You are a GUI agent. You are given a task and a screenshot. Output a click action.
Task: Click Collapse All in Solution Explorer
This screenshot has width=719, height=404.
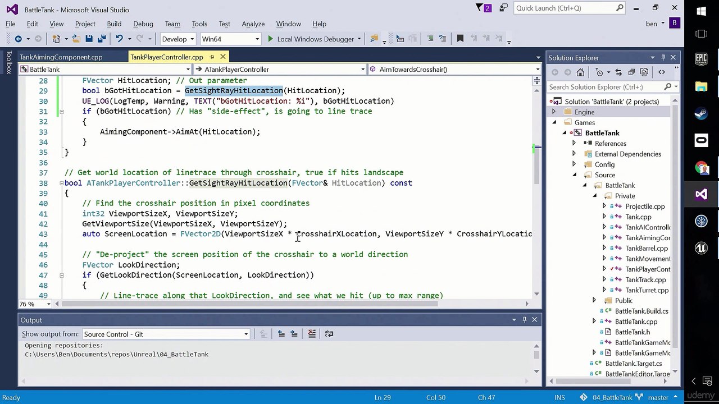(631, 72)
